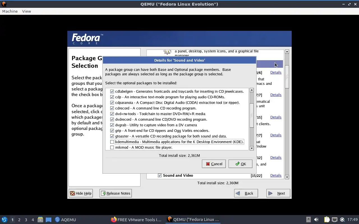Screen dimensions: 359x224
Task: Switch to AQEMU taskbar entry
Action: (66, 220)
